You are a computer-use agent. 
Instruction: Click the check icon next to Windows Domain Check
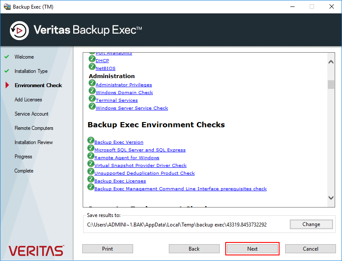tap(92, 91)
